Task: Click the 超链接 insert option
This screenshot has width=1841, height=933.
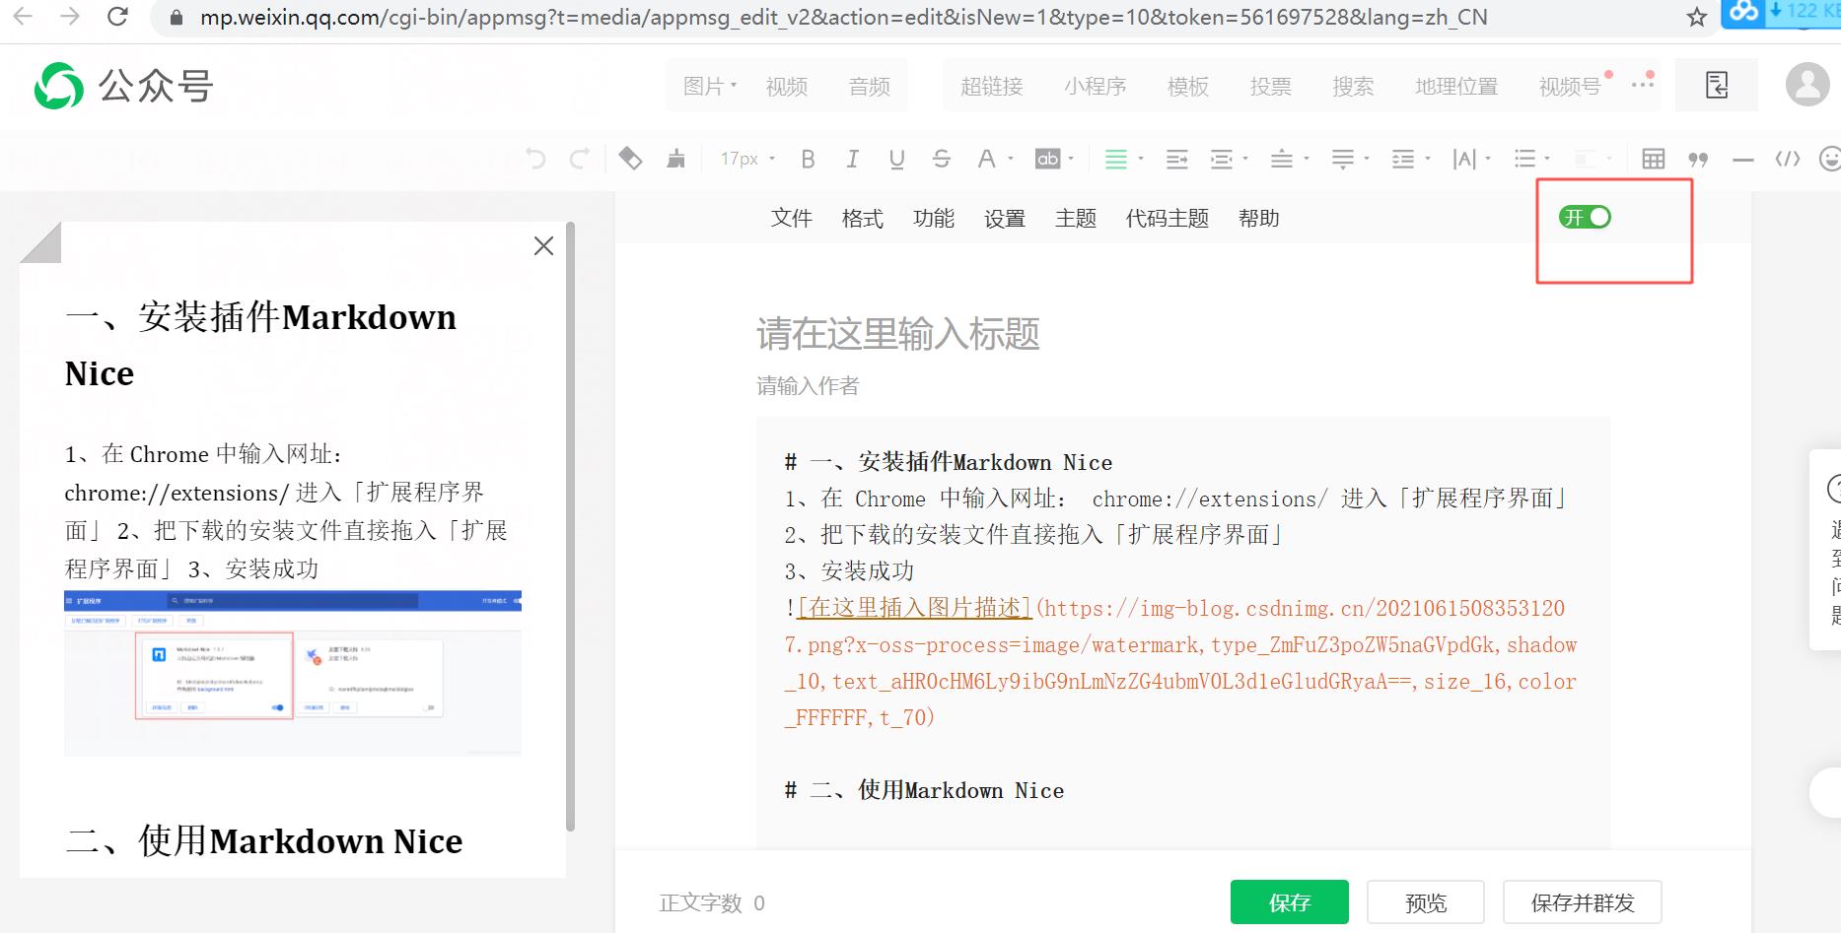Action: 992,86
